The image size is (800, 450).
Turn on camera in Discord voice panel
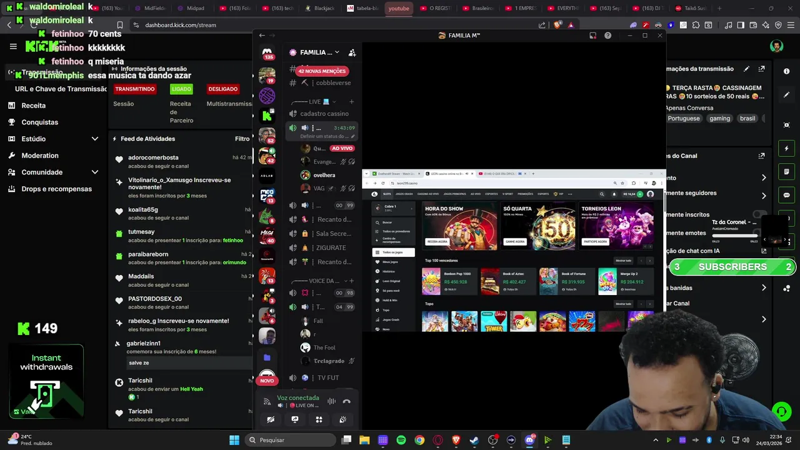pos(271,419)
